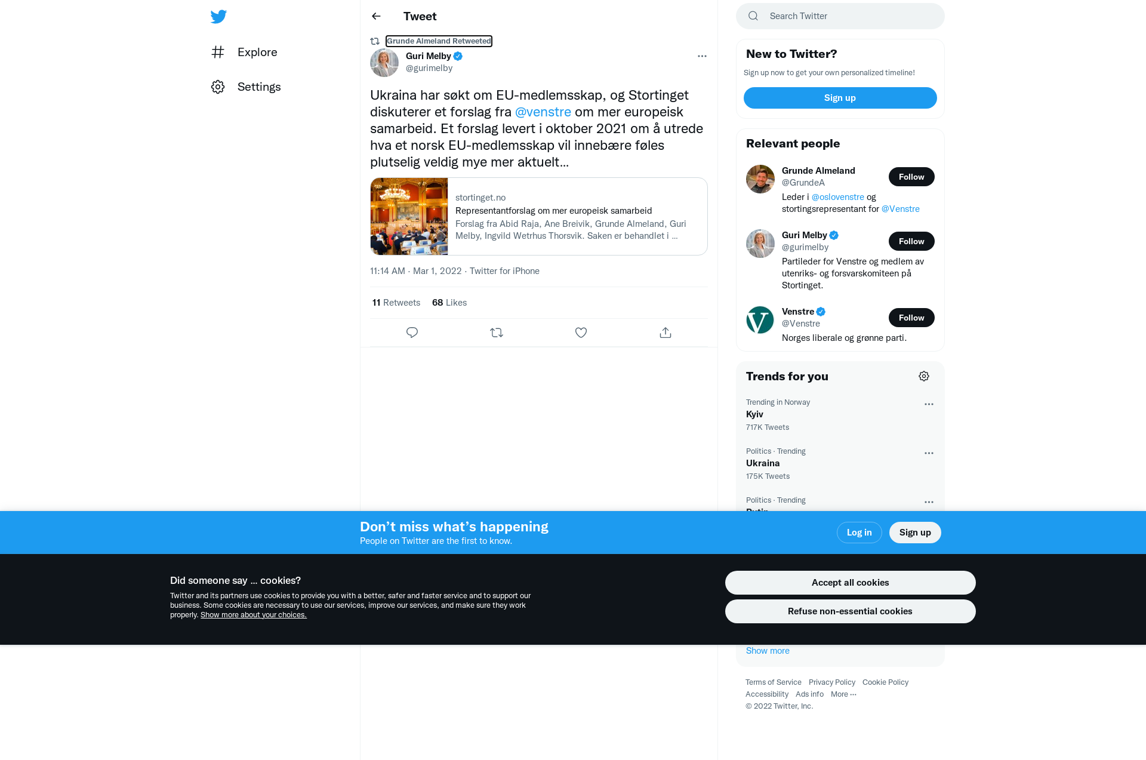This screenshot has height=760, width=1146.
Task: Refuse non-essential cookies
Action: click(850, 611)
